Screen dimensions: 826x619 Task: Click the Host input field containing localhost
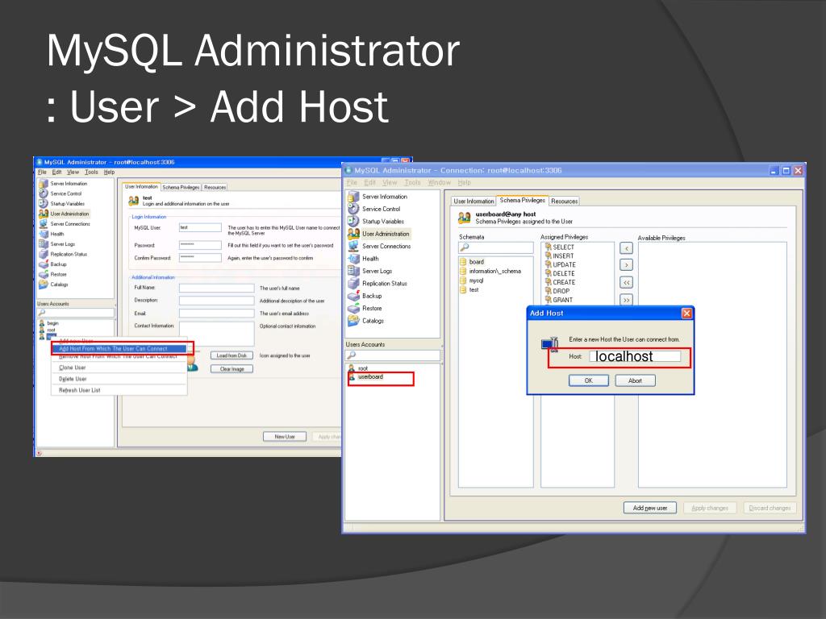(635, 356)
